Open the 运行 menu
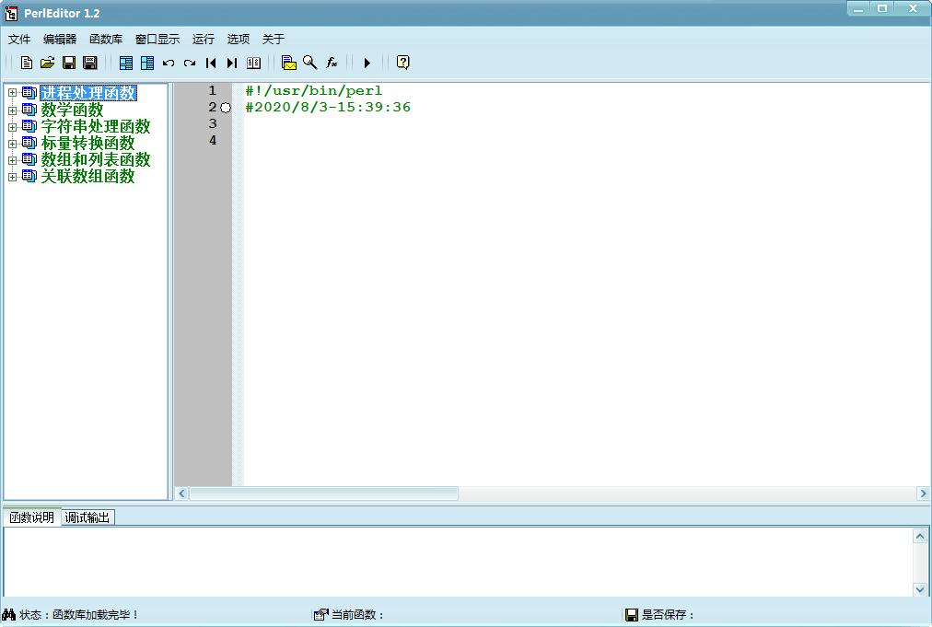This screenshot has width=932, height=627. pyautogui.click(x=204, y=40)
